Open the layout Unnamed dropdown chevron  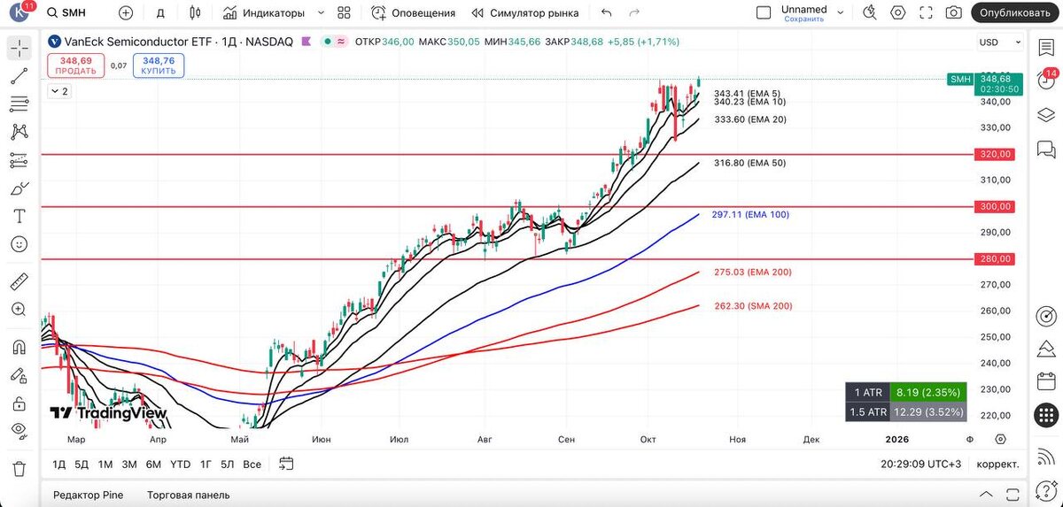tap(840, 13)
